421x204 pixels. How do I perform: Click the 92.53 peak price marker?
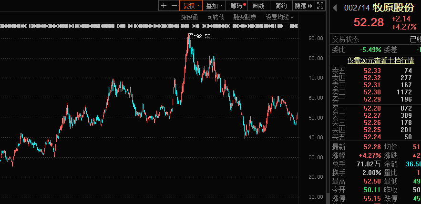click(203, 36)
